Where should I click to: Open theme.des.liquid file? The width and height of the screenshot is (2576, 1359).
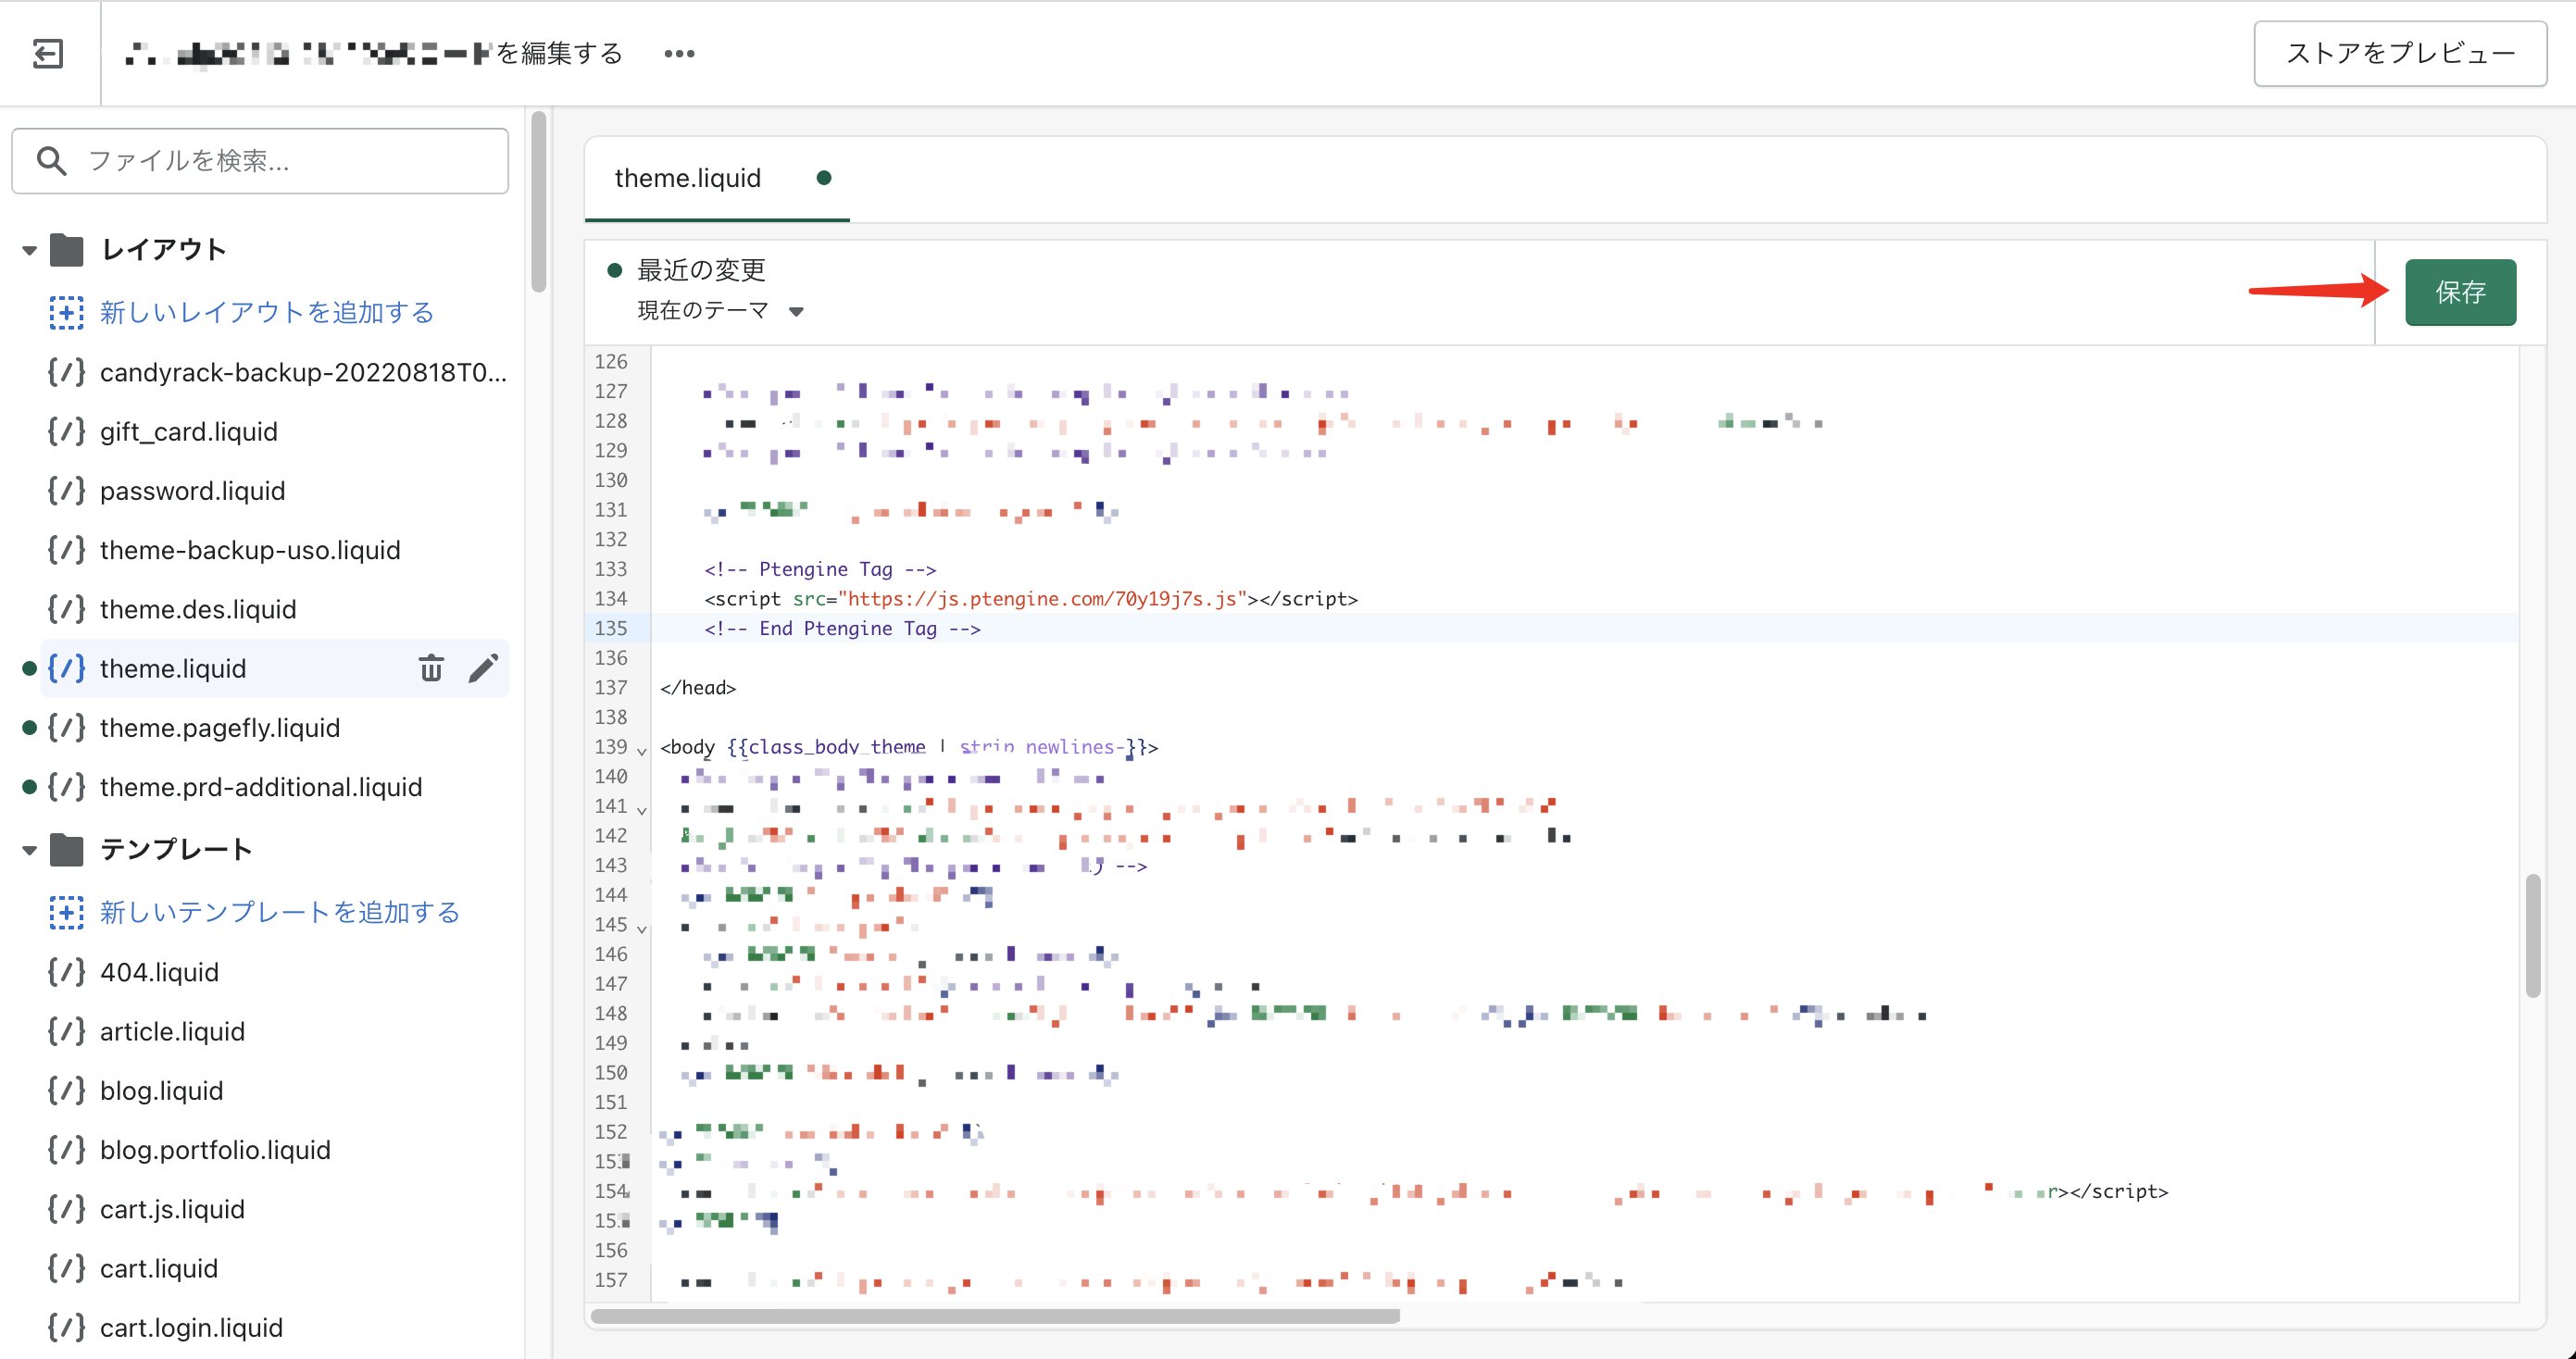coord(198,609)
